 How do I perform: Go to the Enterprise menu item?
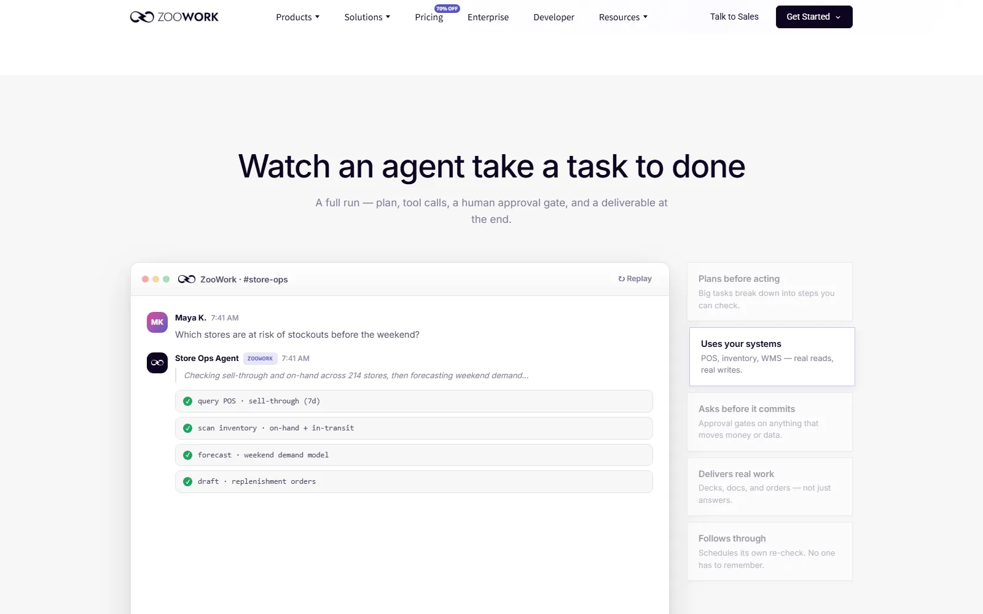(488, 17)
